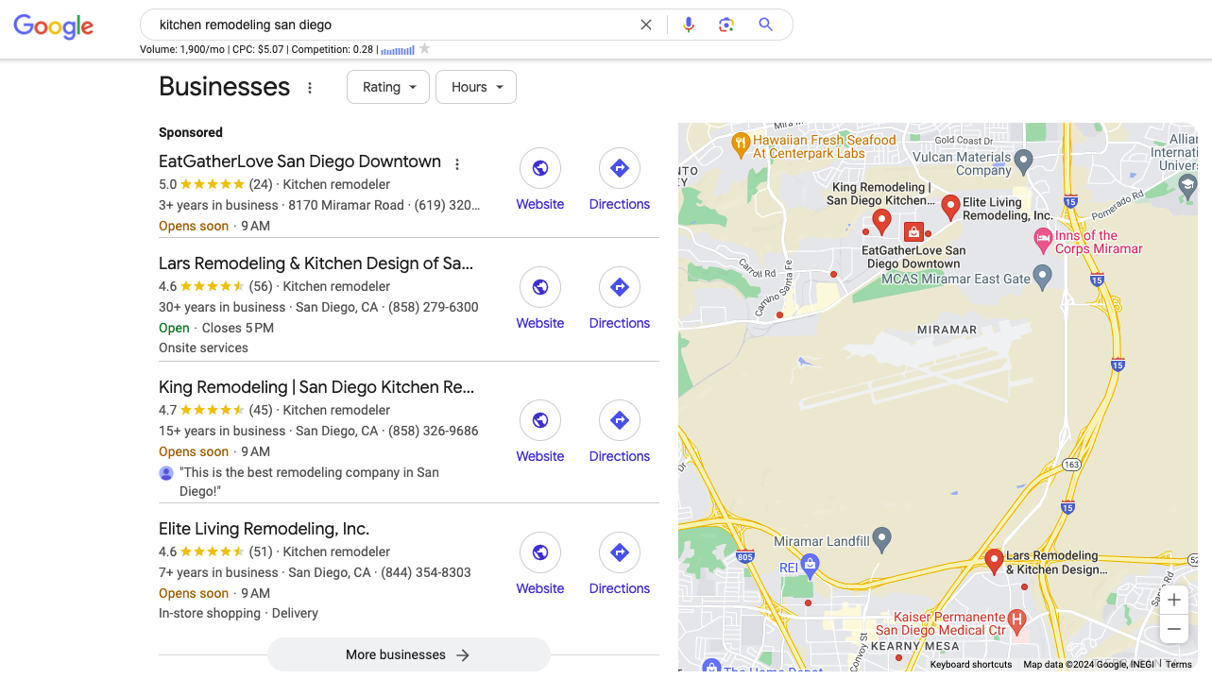Start voice search with the microphone icon

pyautogui.click(x=689, y=25)
